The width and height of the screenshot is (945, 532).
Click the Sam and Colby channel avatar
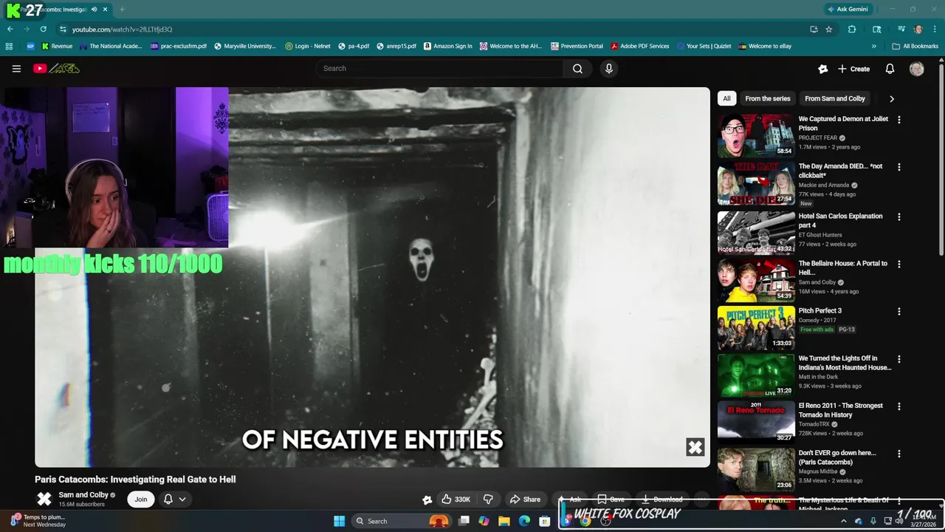coord(44,499)
